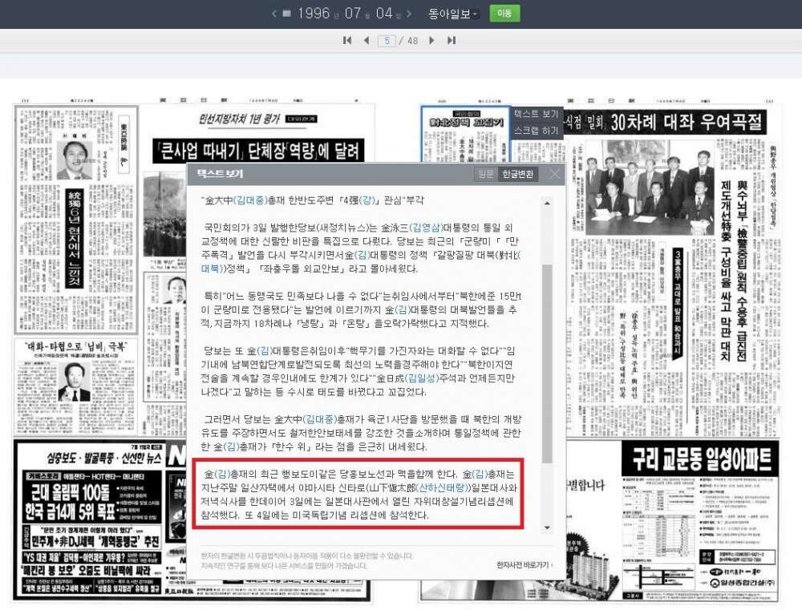Jump to the last page
Screen dimensions: 802x610
click(452, 40)
